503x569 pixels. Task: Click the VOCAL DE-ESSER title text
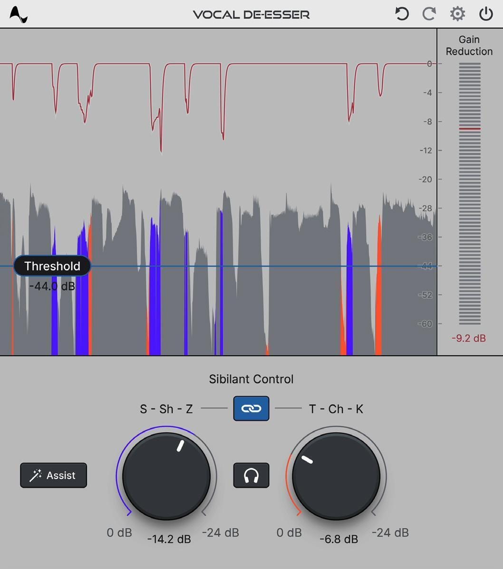point(251,14)
